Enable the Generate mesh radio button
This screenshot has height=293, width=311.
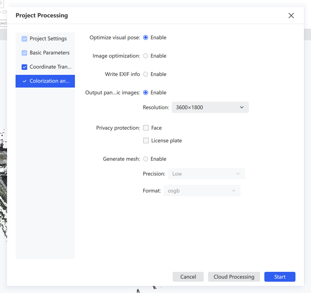click(x=146, y=159)
